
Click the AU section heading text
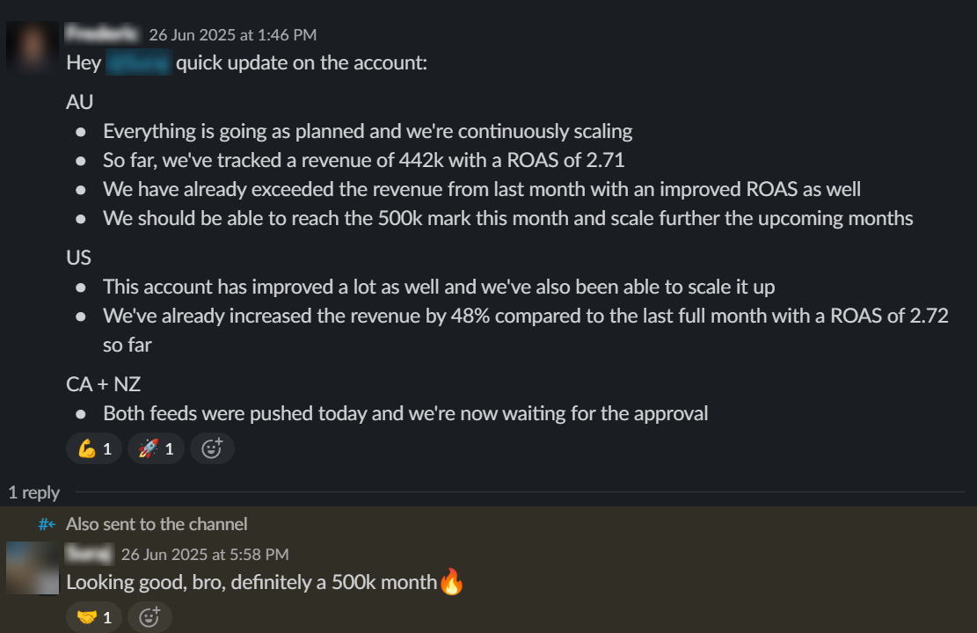80,102
